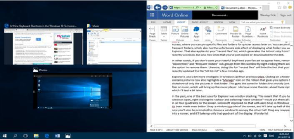Image resolution: width=294 pixels, height=139 pixels.
Task: Click PAGE 3 OF 3 in status bar
Action: point(156,130)
